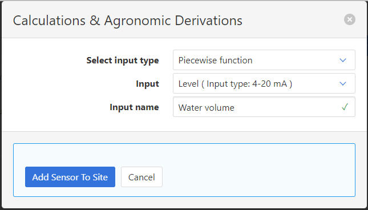Click the '4-20 mA' text in the Input selector

269,84
